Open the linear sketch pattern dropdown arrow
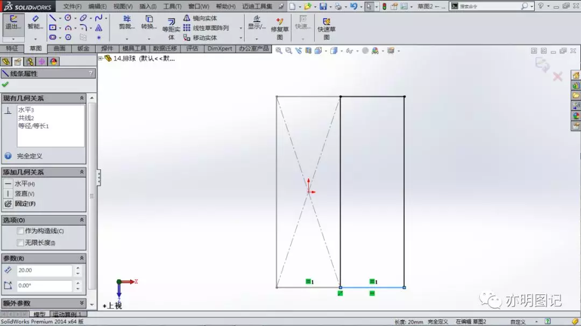Image resolution: width=581 pixels, height=326 pixels. pos(240,28)
